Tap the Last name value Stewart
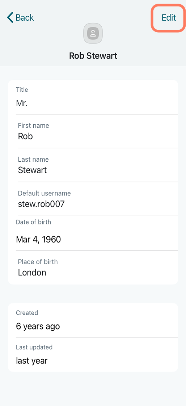This screenshot has width=186, height=406. coord(32,170)
